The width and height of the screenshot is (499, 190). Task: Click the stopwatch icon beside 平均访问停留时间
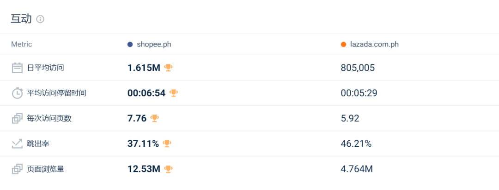[x=17, y=93]
